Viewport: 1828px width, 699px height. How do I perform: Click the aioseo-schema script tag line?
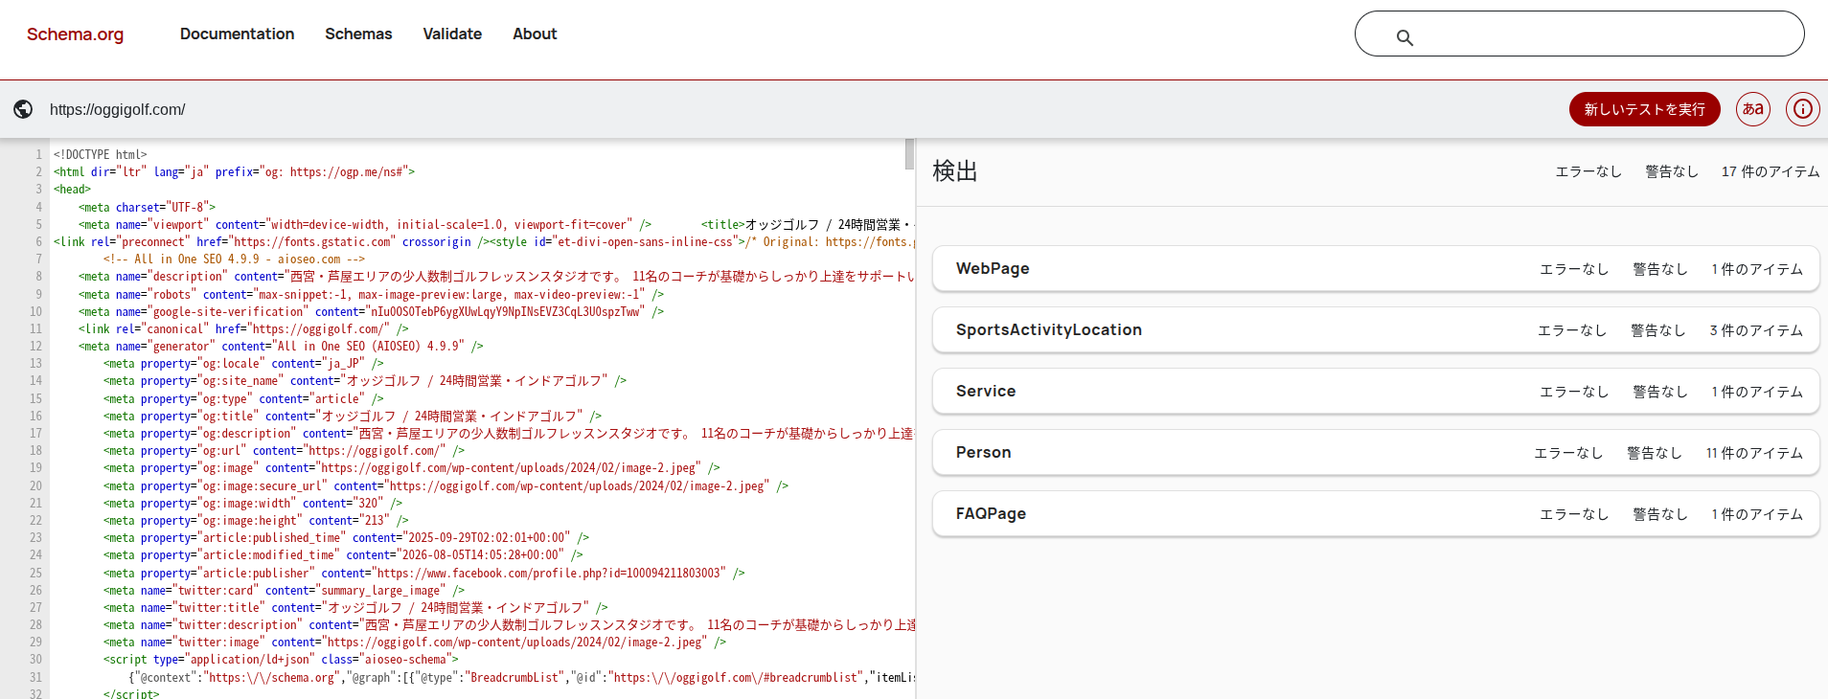pos(281,660)
